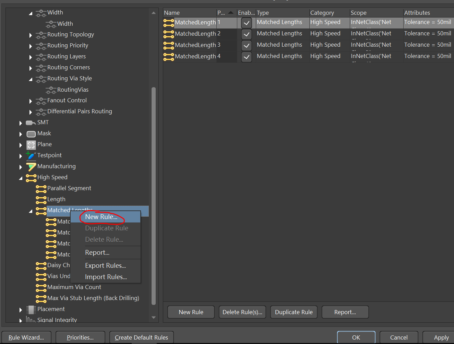Expand the SMT category

tap(21, 123)
